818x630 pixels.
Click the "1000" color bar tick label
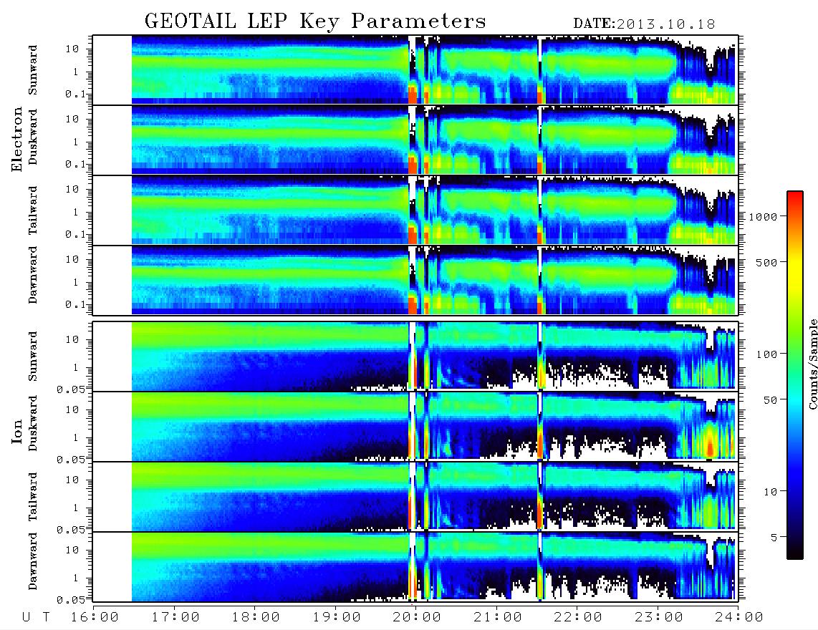coord(764,217)
